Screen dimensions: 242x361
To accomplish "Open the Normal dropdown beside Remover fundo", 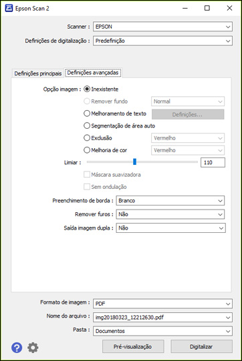I will click(x=188, y=101).
